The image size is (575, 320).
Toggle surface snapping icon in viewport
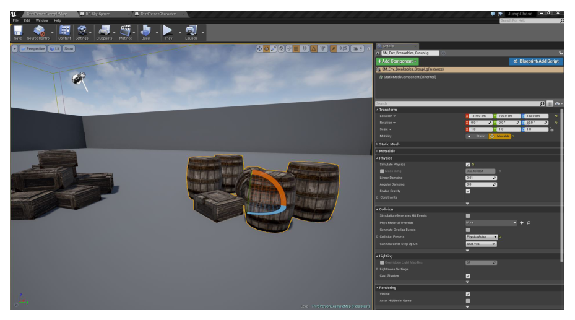click(x=289, y=48)
